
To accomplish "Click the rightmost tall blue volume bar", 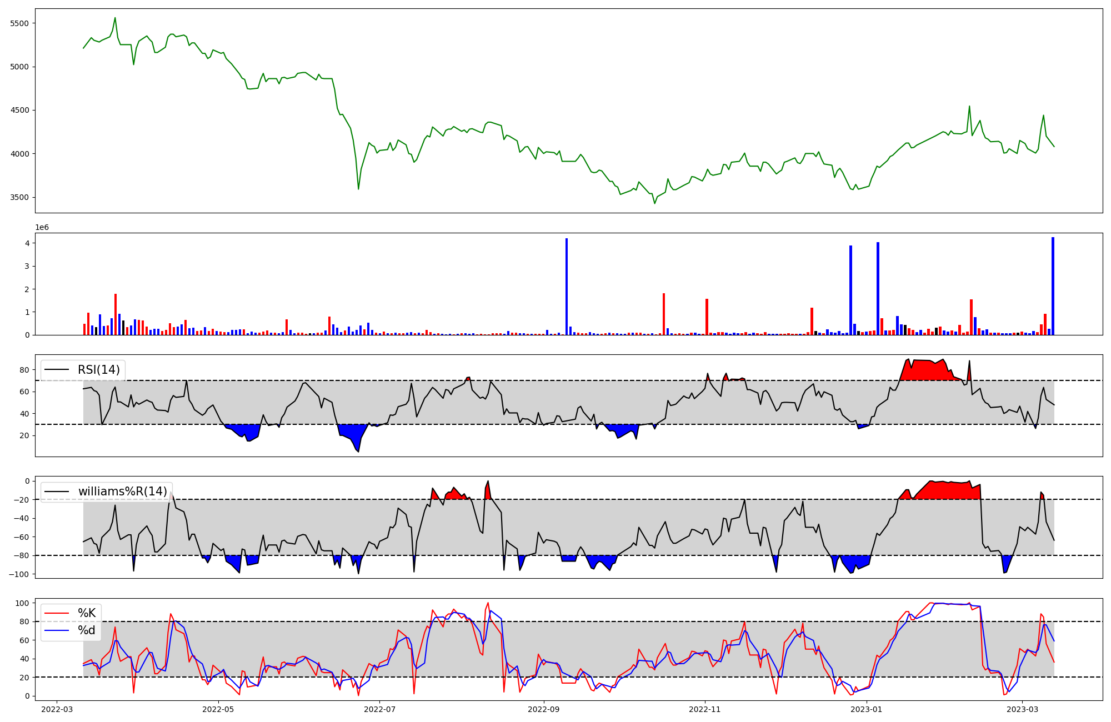I will click(x=1053, y=286).
